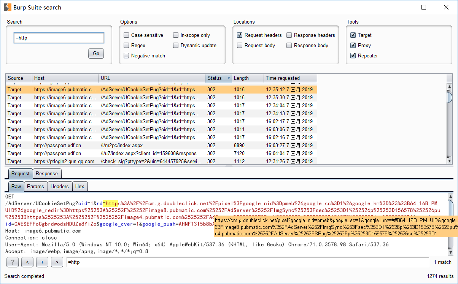Click request pane scroll down arrow
The image size is (458, 284).
click(x=450, y=252)
